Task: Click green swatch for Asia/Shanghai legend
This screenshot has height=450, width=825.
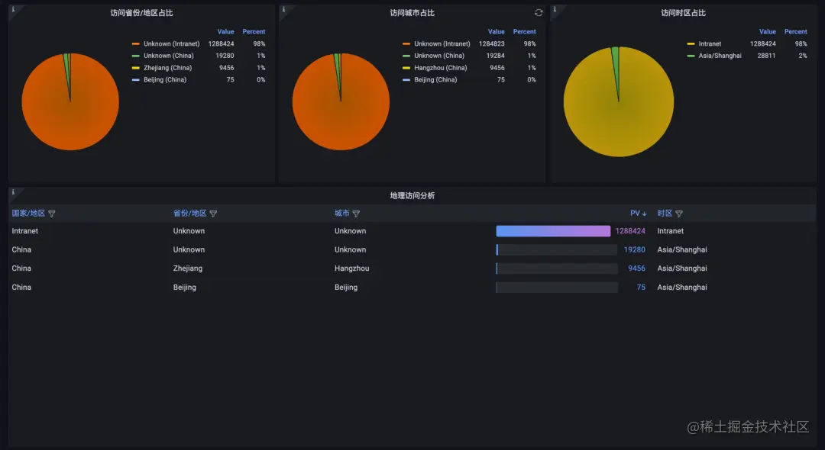Action: pyautogui.click(x=691, y=56)
